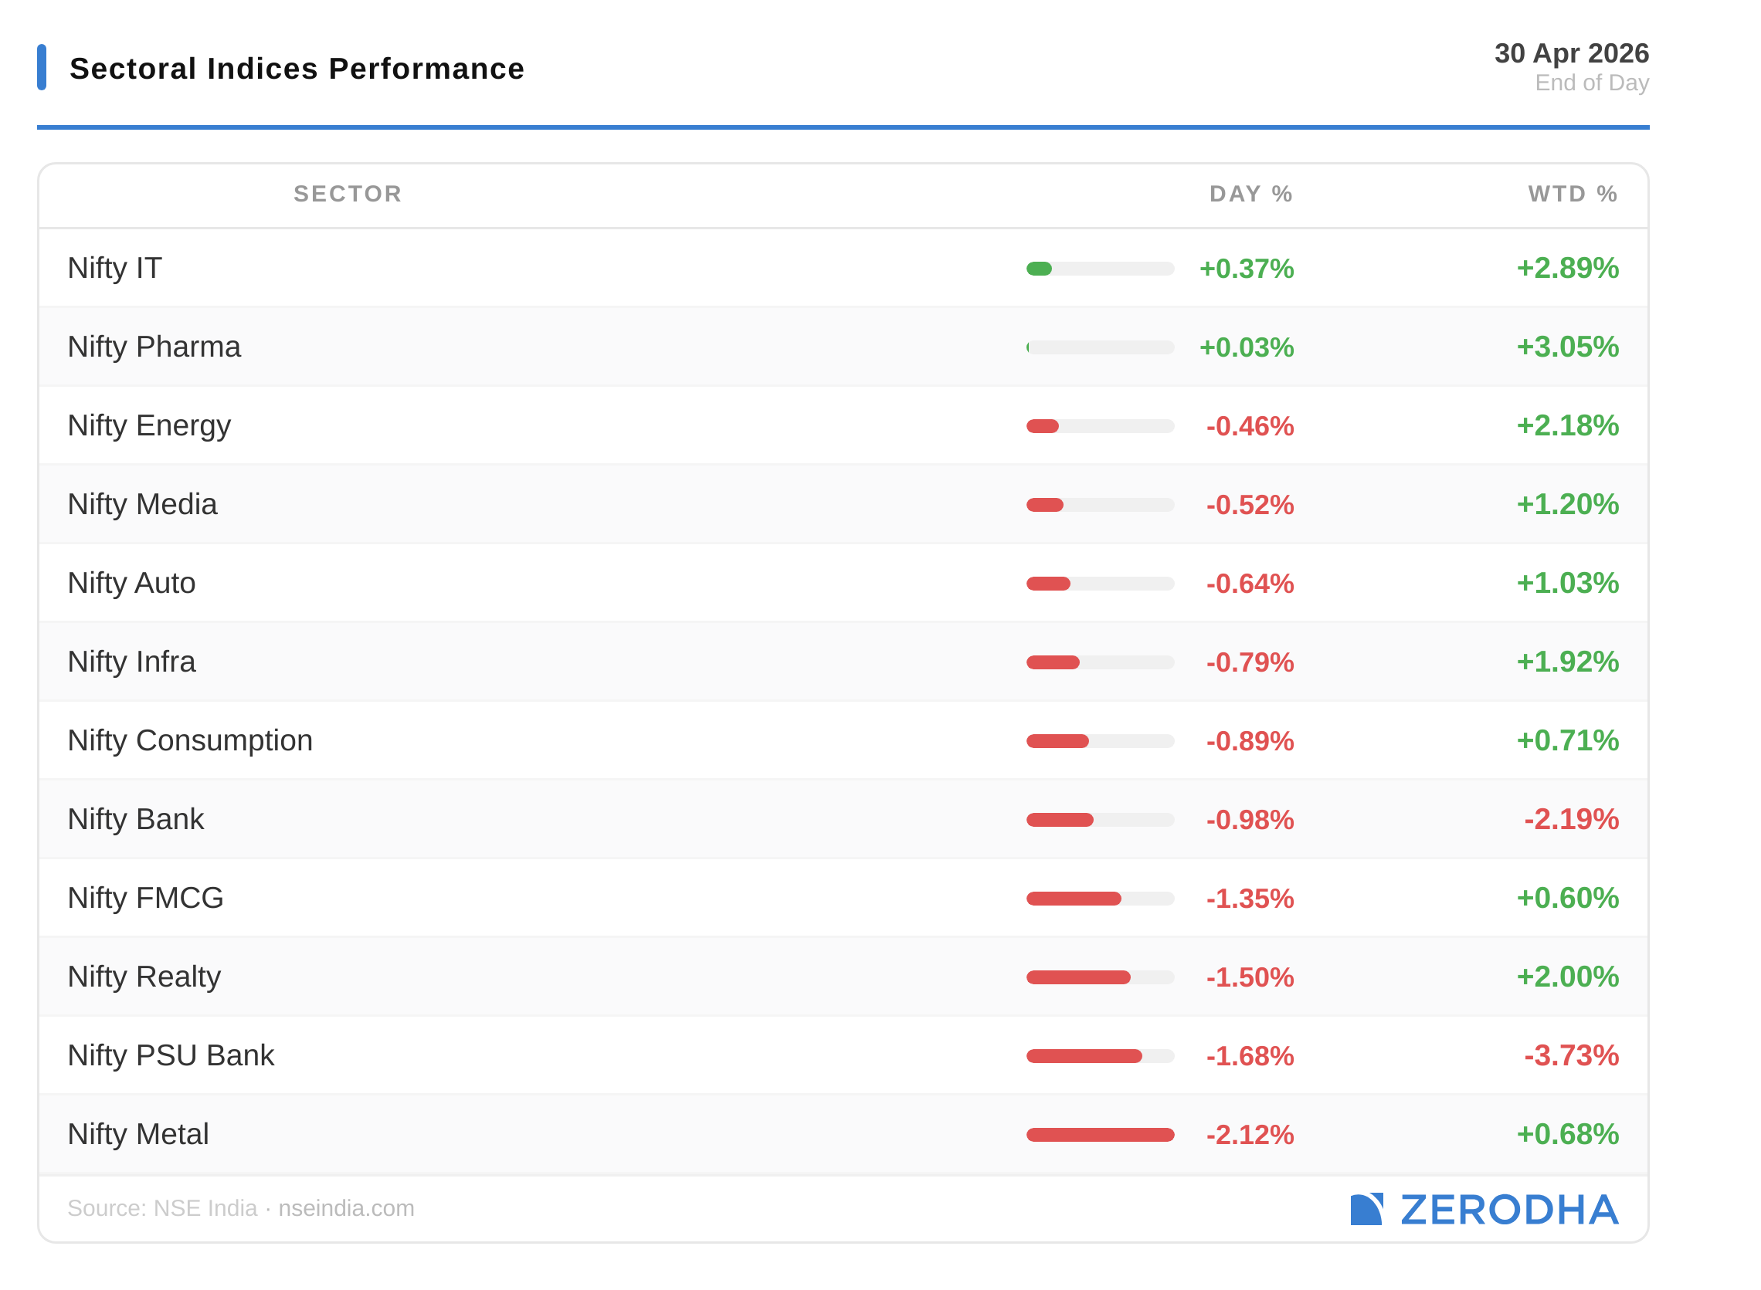Screen dimensions: 1761x1290
Task: Click the Zerodha logo icon
Action: tap(1366, 1210)
